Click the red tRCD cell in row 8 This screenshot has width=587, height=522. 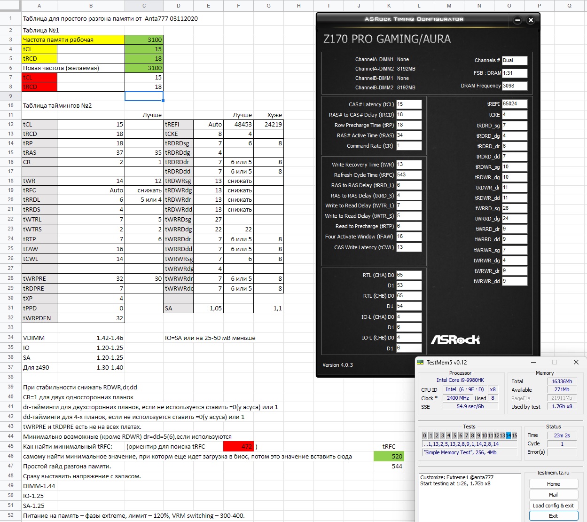(x=39, y=87)
